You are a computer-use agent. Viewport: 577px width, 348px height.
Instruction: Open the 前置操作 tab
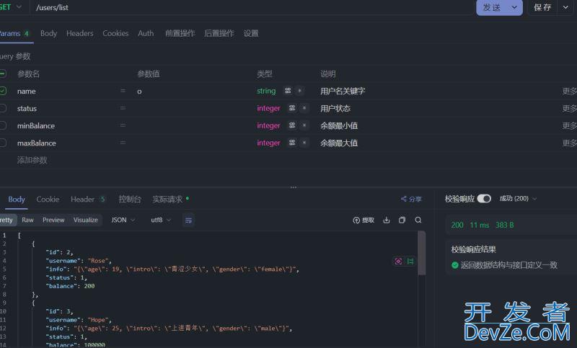(180, 33)
